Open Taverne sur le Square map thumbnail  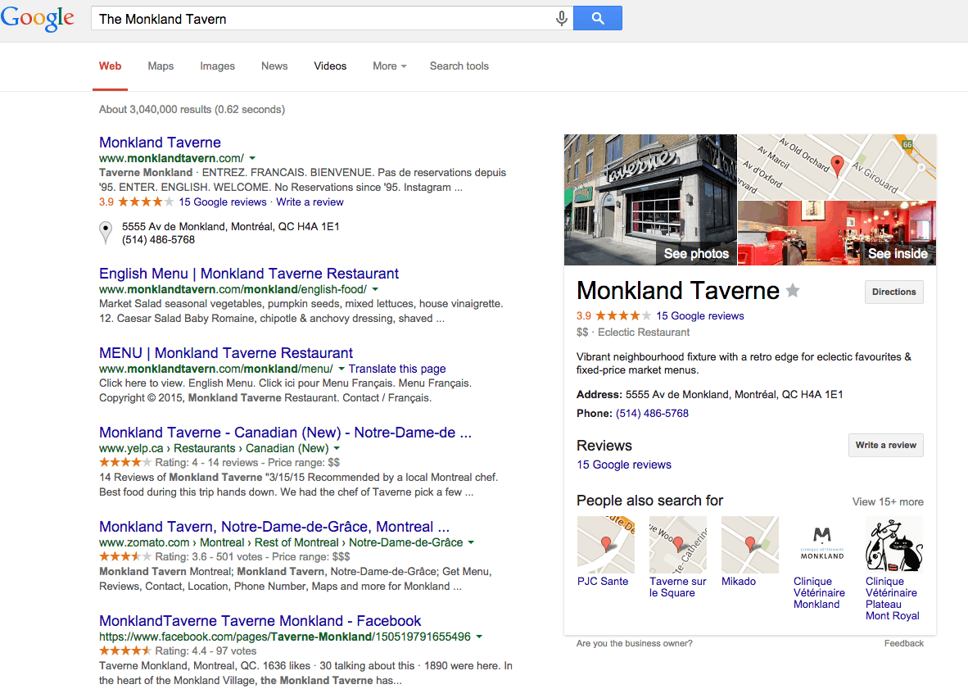coord(678,545)
